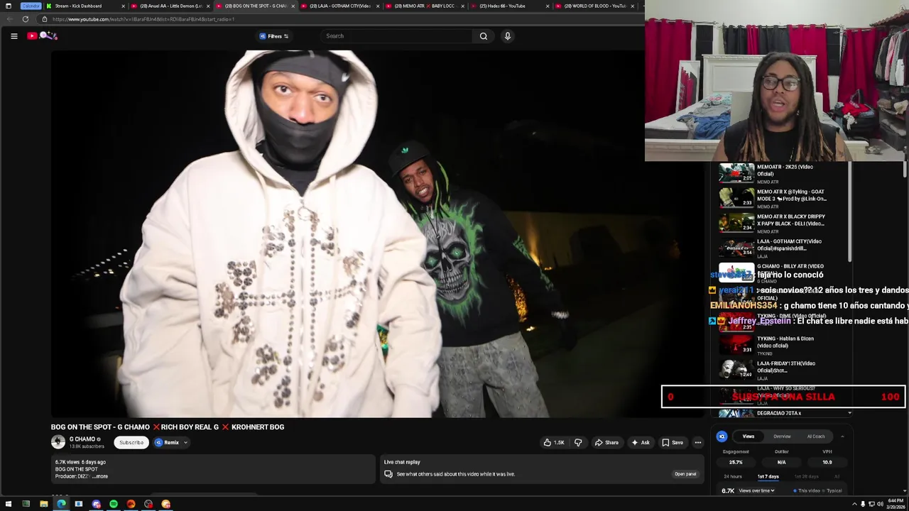The image size is (909, 511).
Task: Open volume control in system tray
Action: click(x=879, y=505)
